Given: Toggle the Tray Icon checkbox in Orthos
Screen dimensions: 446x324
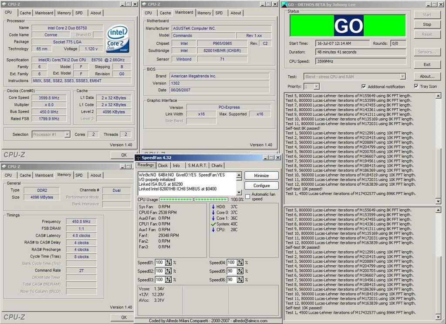Looking at the screenshot, I should (416, 86).
